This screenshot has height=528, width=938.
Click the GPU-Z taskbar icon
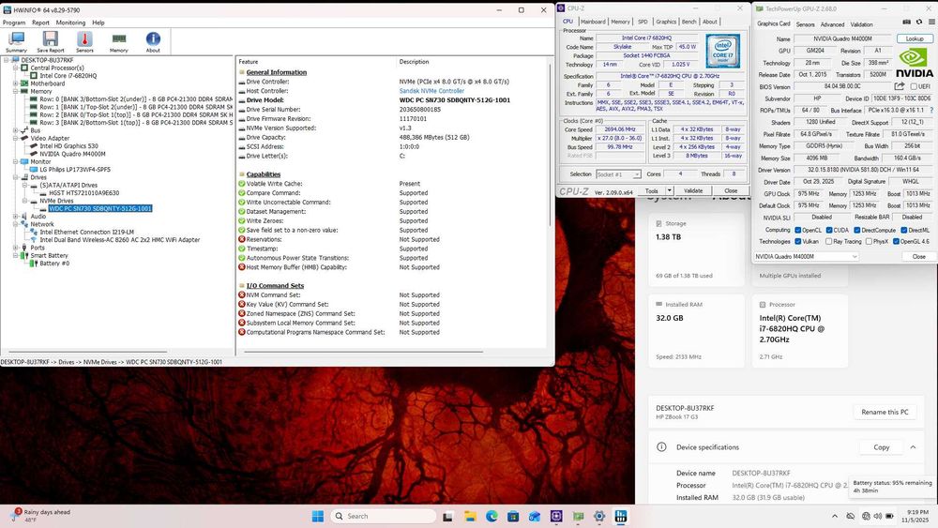coord(578,516)
